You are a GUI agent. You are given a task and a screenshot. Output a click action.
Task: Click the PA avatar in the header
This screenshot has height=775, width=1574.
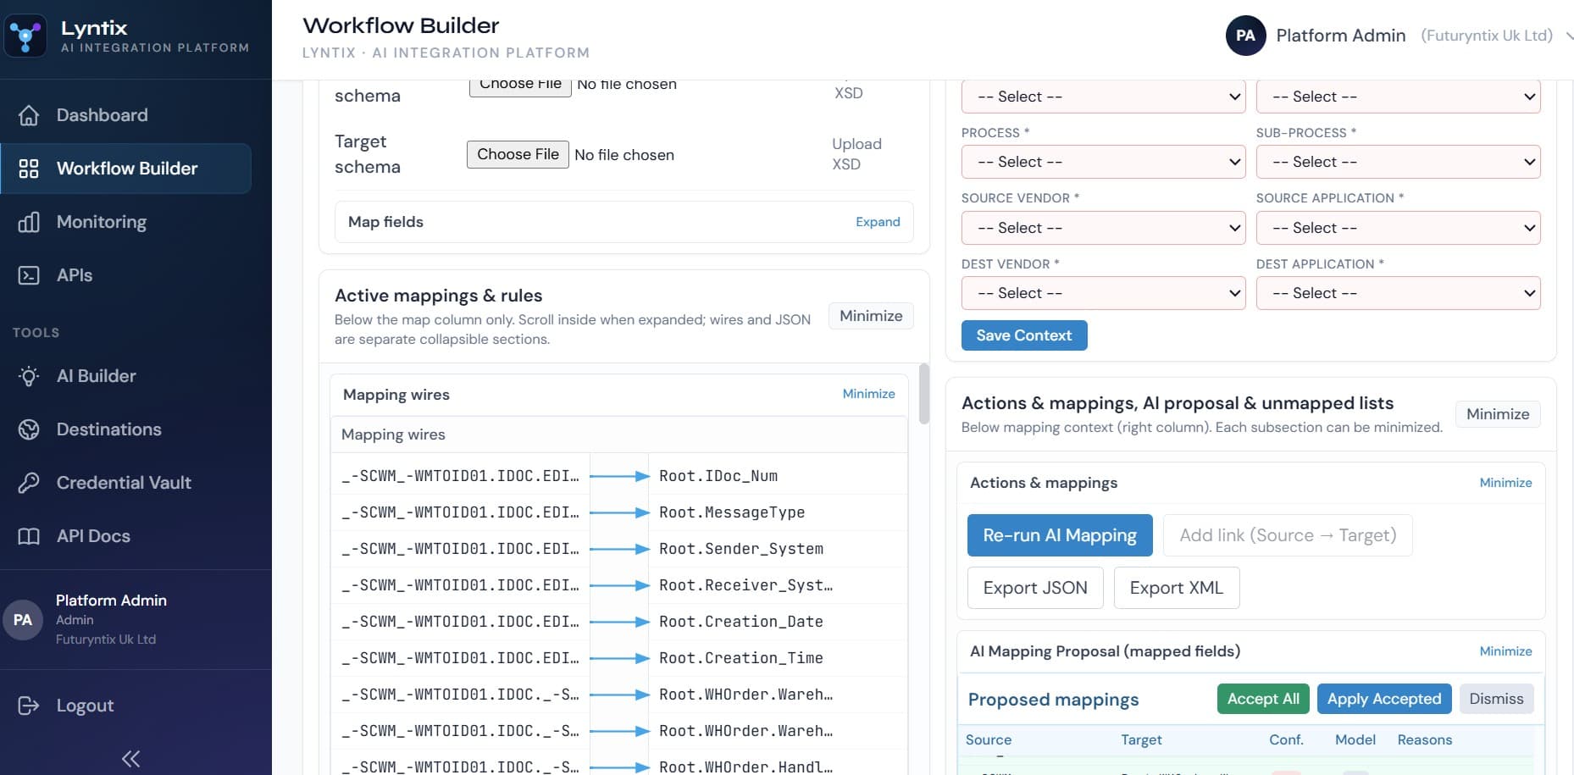click(1245, 36)
